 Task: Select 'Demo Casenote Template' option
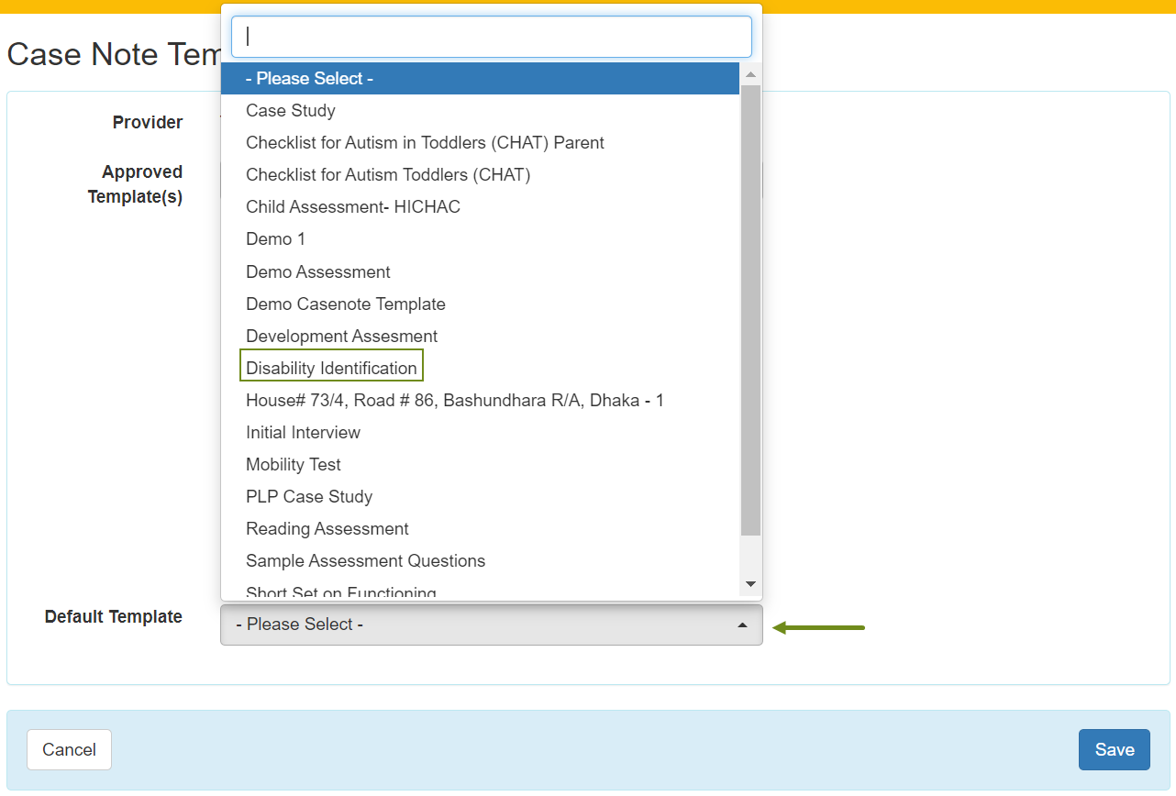pos(480,304)
